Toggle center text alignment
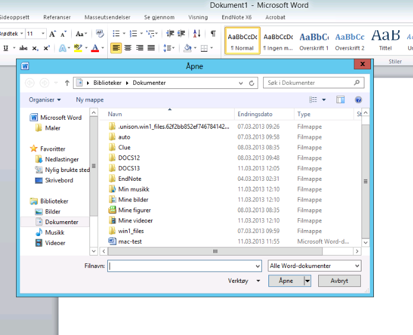The height and width of the screenshot is (335, 413). click(128, 48)
